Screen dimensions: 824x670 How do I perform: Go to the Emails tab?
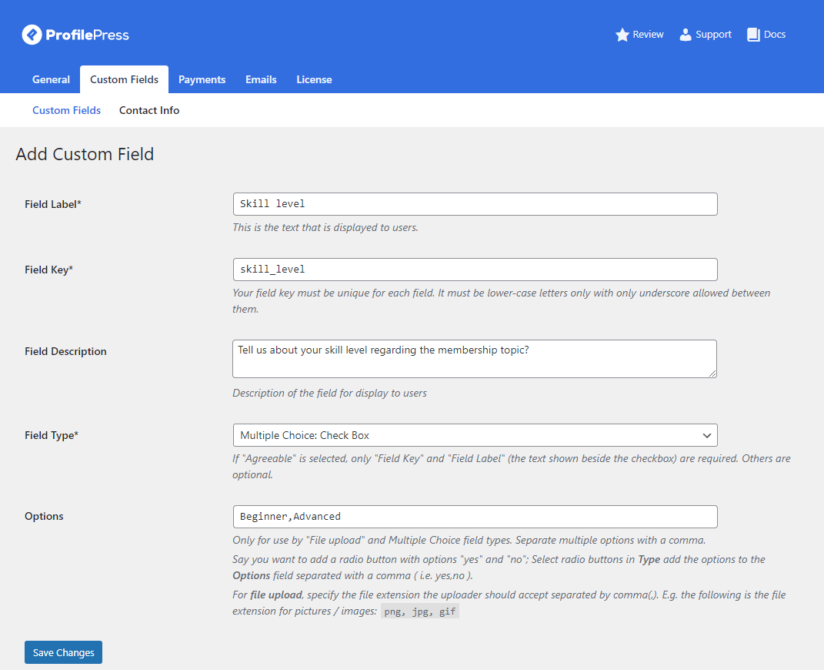coord(261,79)
